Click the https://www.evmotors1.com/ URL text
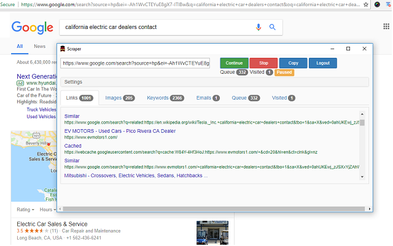Screen dimensions: 393x246 91,137
